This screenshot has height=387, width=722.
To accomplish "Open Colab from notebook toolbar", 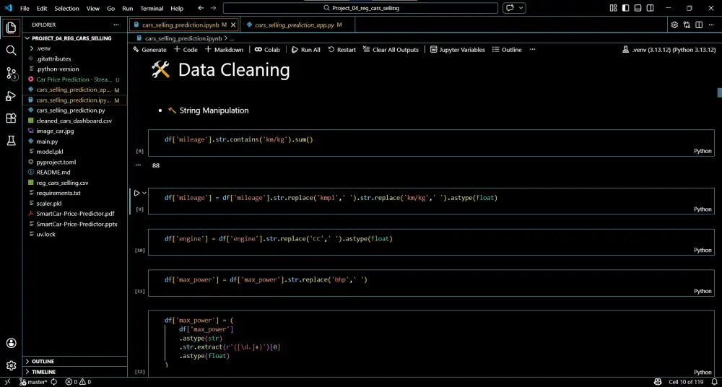I will click(267, 50).
